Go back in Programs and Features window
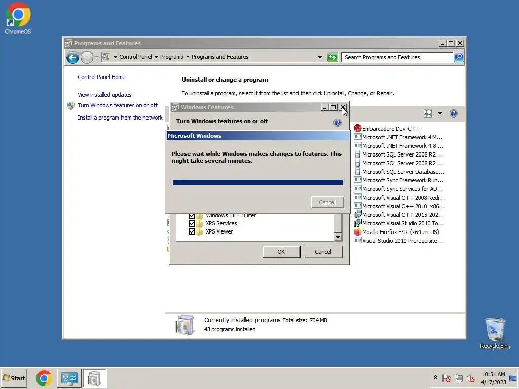 72,58
